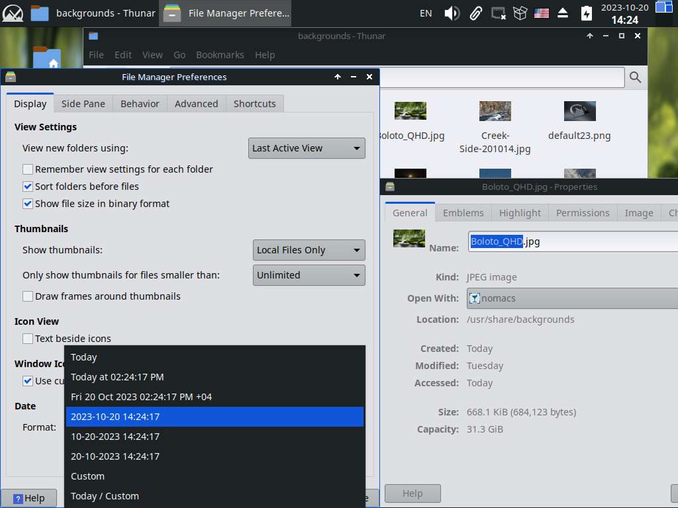Toggle Draw frames around thumbnails checkbox
This screenshot has height=508, width=678.
tap(28, 296)
